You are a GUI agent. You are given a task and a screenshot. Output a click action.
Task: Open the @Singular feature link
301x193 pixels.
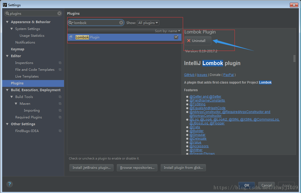tap(197, 135)
